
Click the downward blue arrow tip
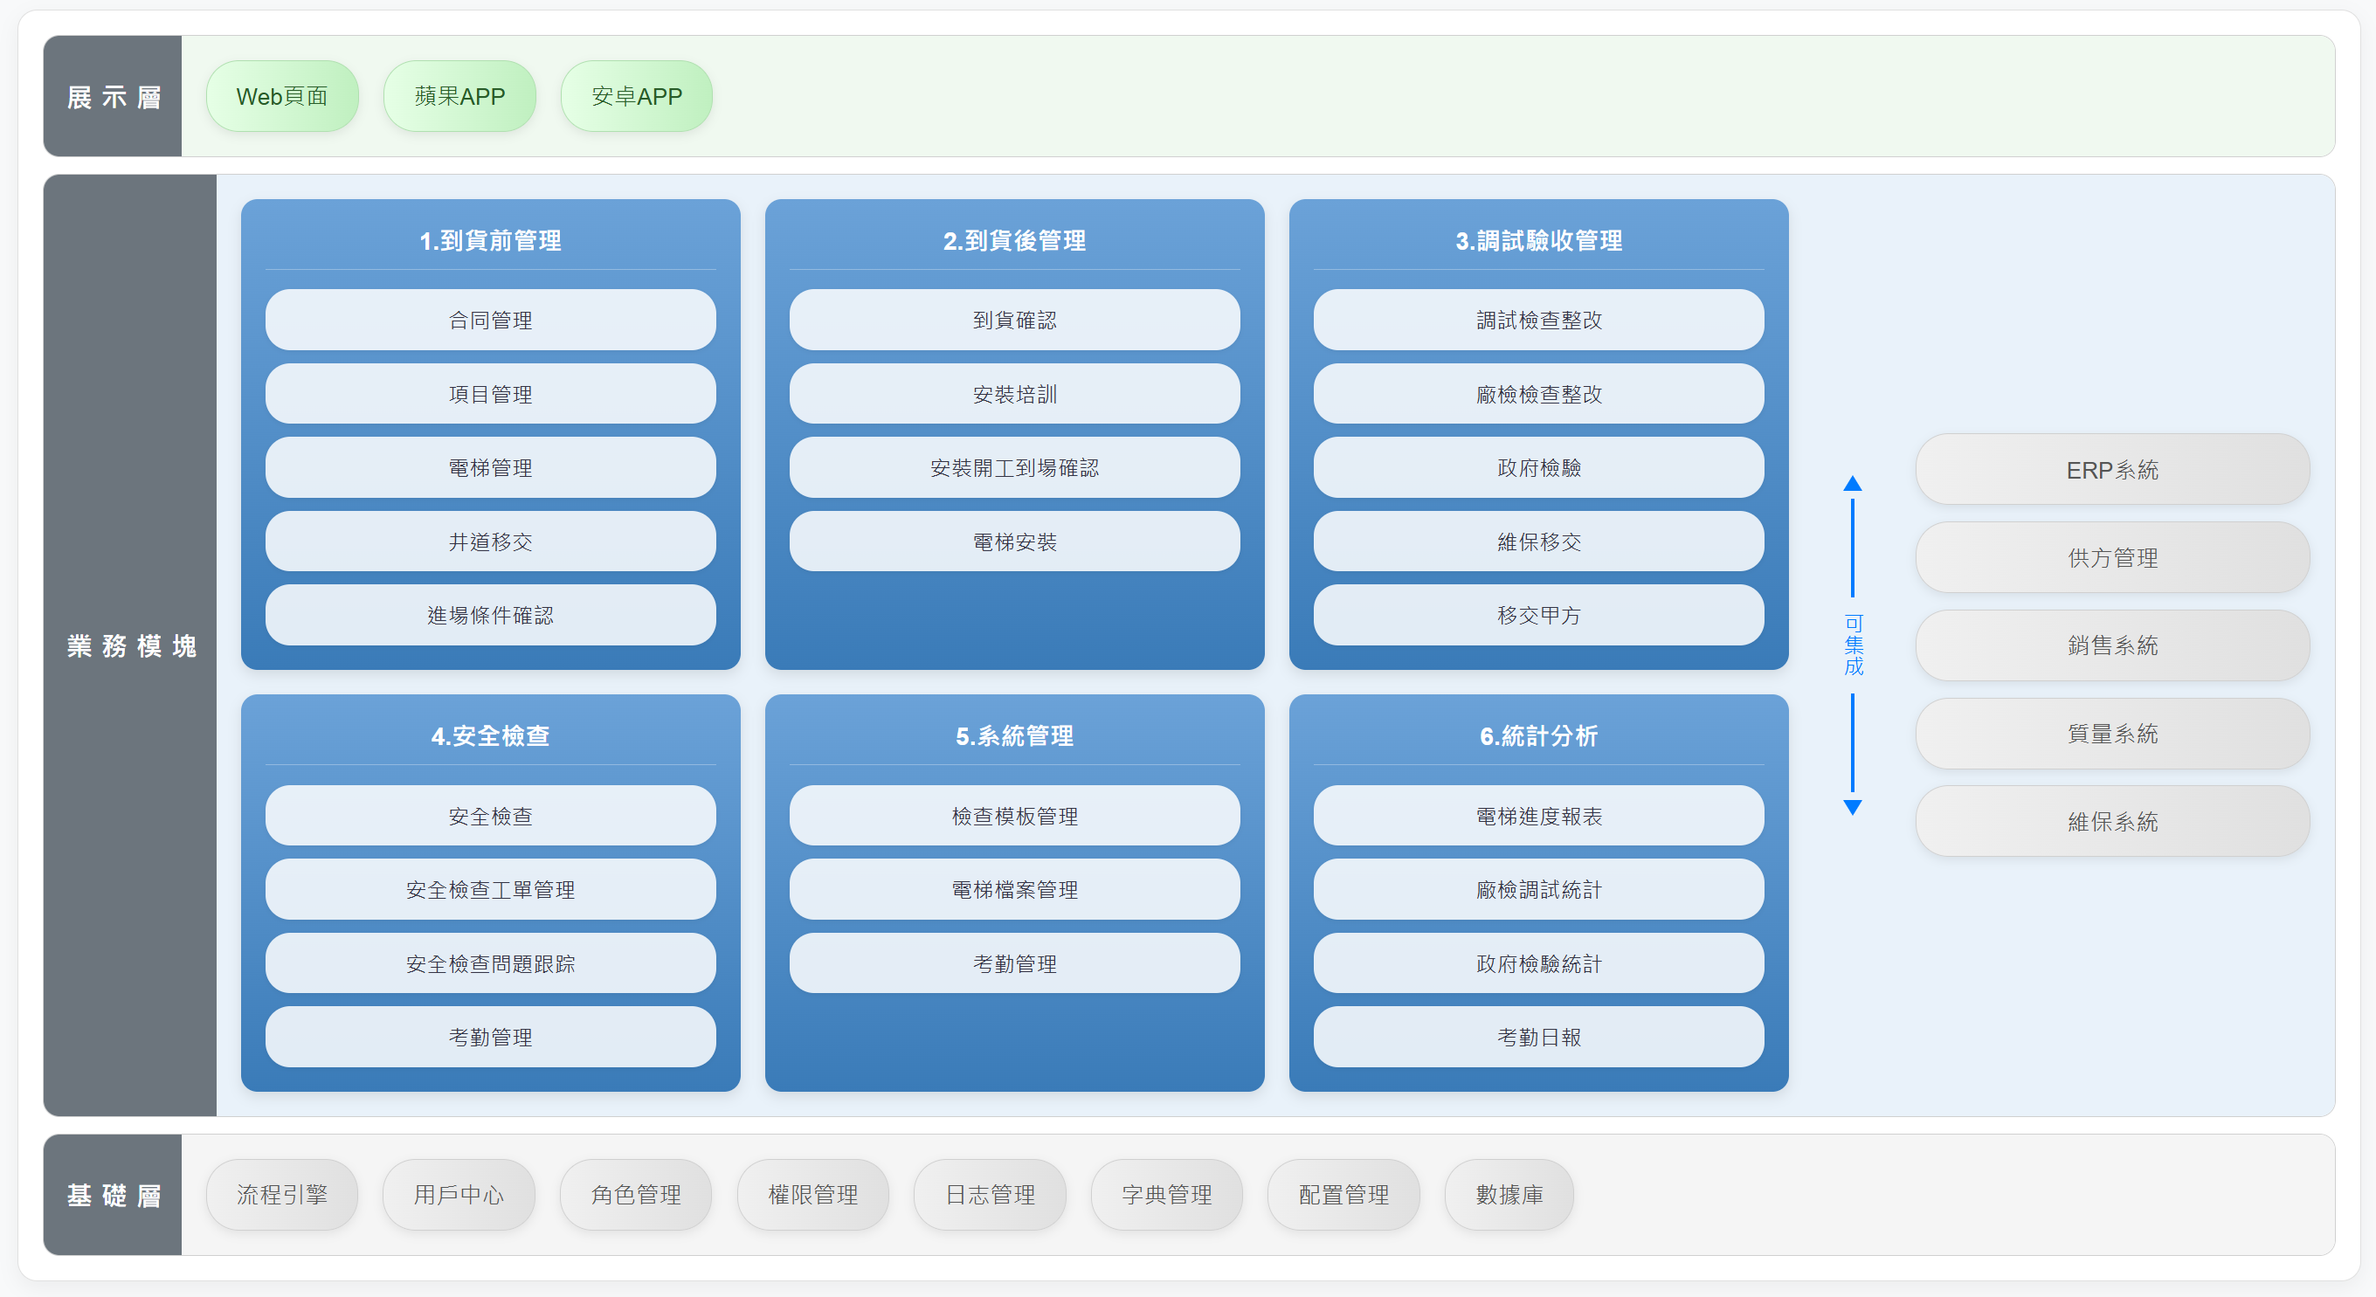point(1851,807)
